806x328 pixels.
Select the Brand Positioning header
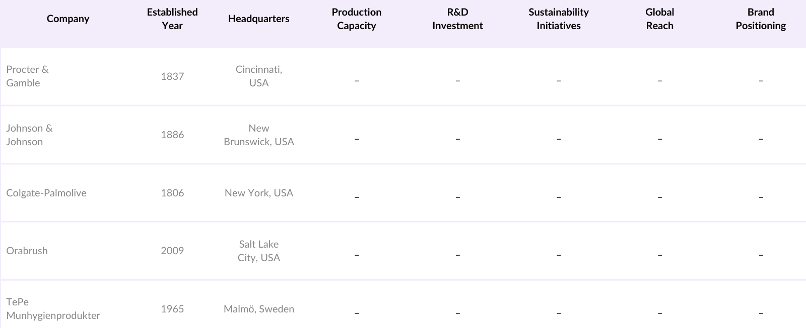point(761,19)
